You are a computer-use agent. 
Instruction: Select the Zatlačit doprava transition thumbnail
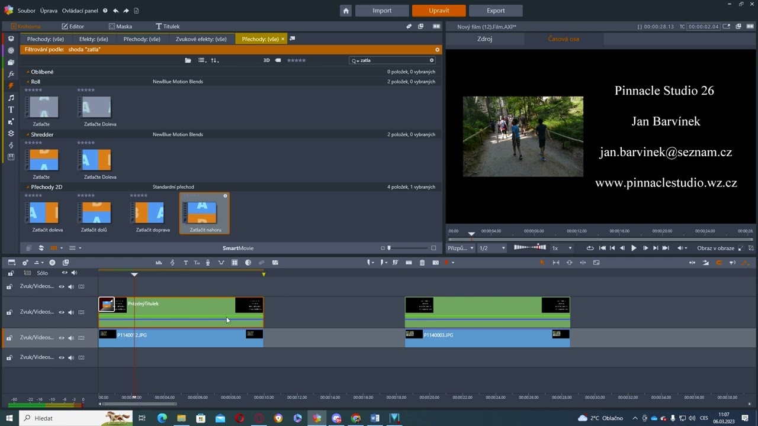[149, 212]
